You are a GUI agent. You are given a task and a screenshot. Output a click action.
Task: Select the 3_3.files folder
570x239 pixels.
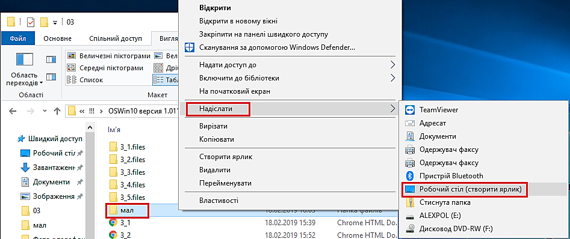click(132, 172)
